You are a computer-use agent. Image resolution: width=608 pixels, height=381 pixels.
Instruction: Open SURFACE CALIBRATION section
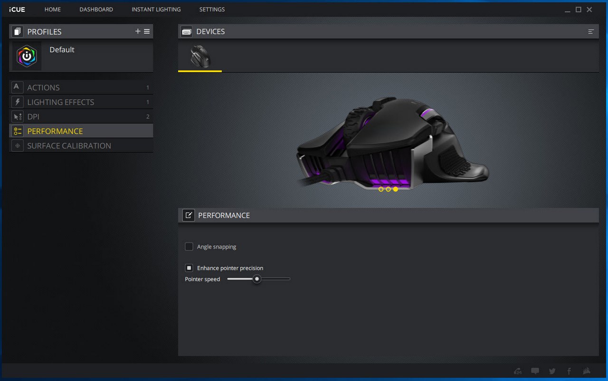tap(81, 146)
